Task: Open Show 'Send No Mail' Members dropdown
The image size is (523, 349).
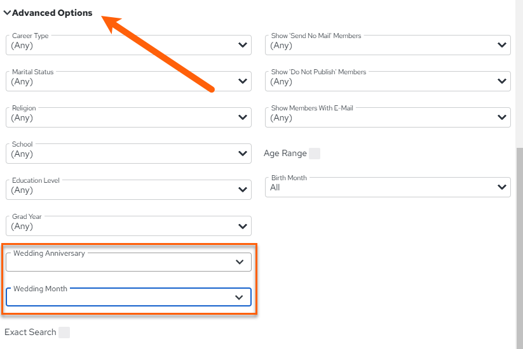Action: (x=388, y=45)
